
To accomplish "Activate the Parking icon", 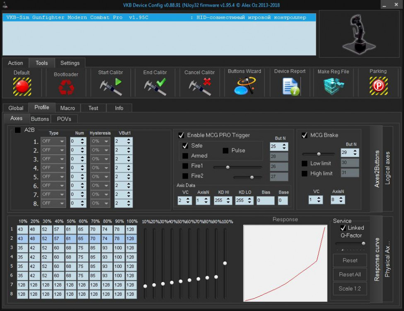I will pos(378,86).
